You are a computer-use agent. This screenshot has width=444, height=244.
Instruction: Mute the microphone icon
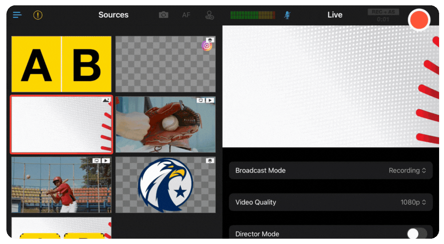coord(287,15)
